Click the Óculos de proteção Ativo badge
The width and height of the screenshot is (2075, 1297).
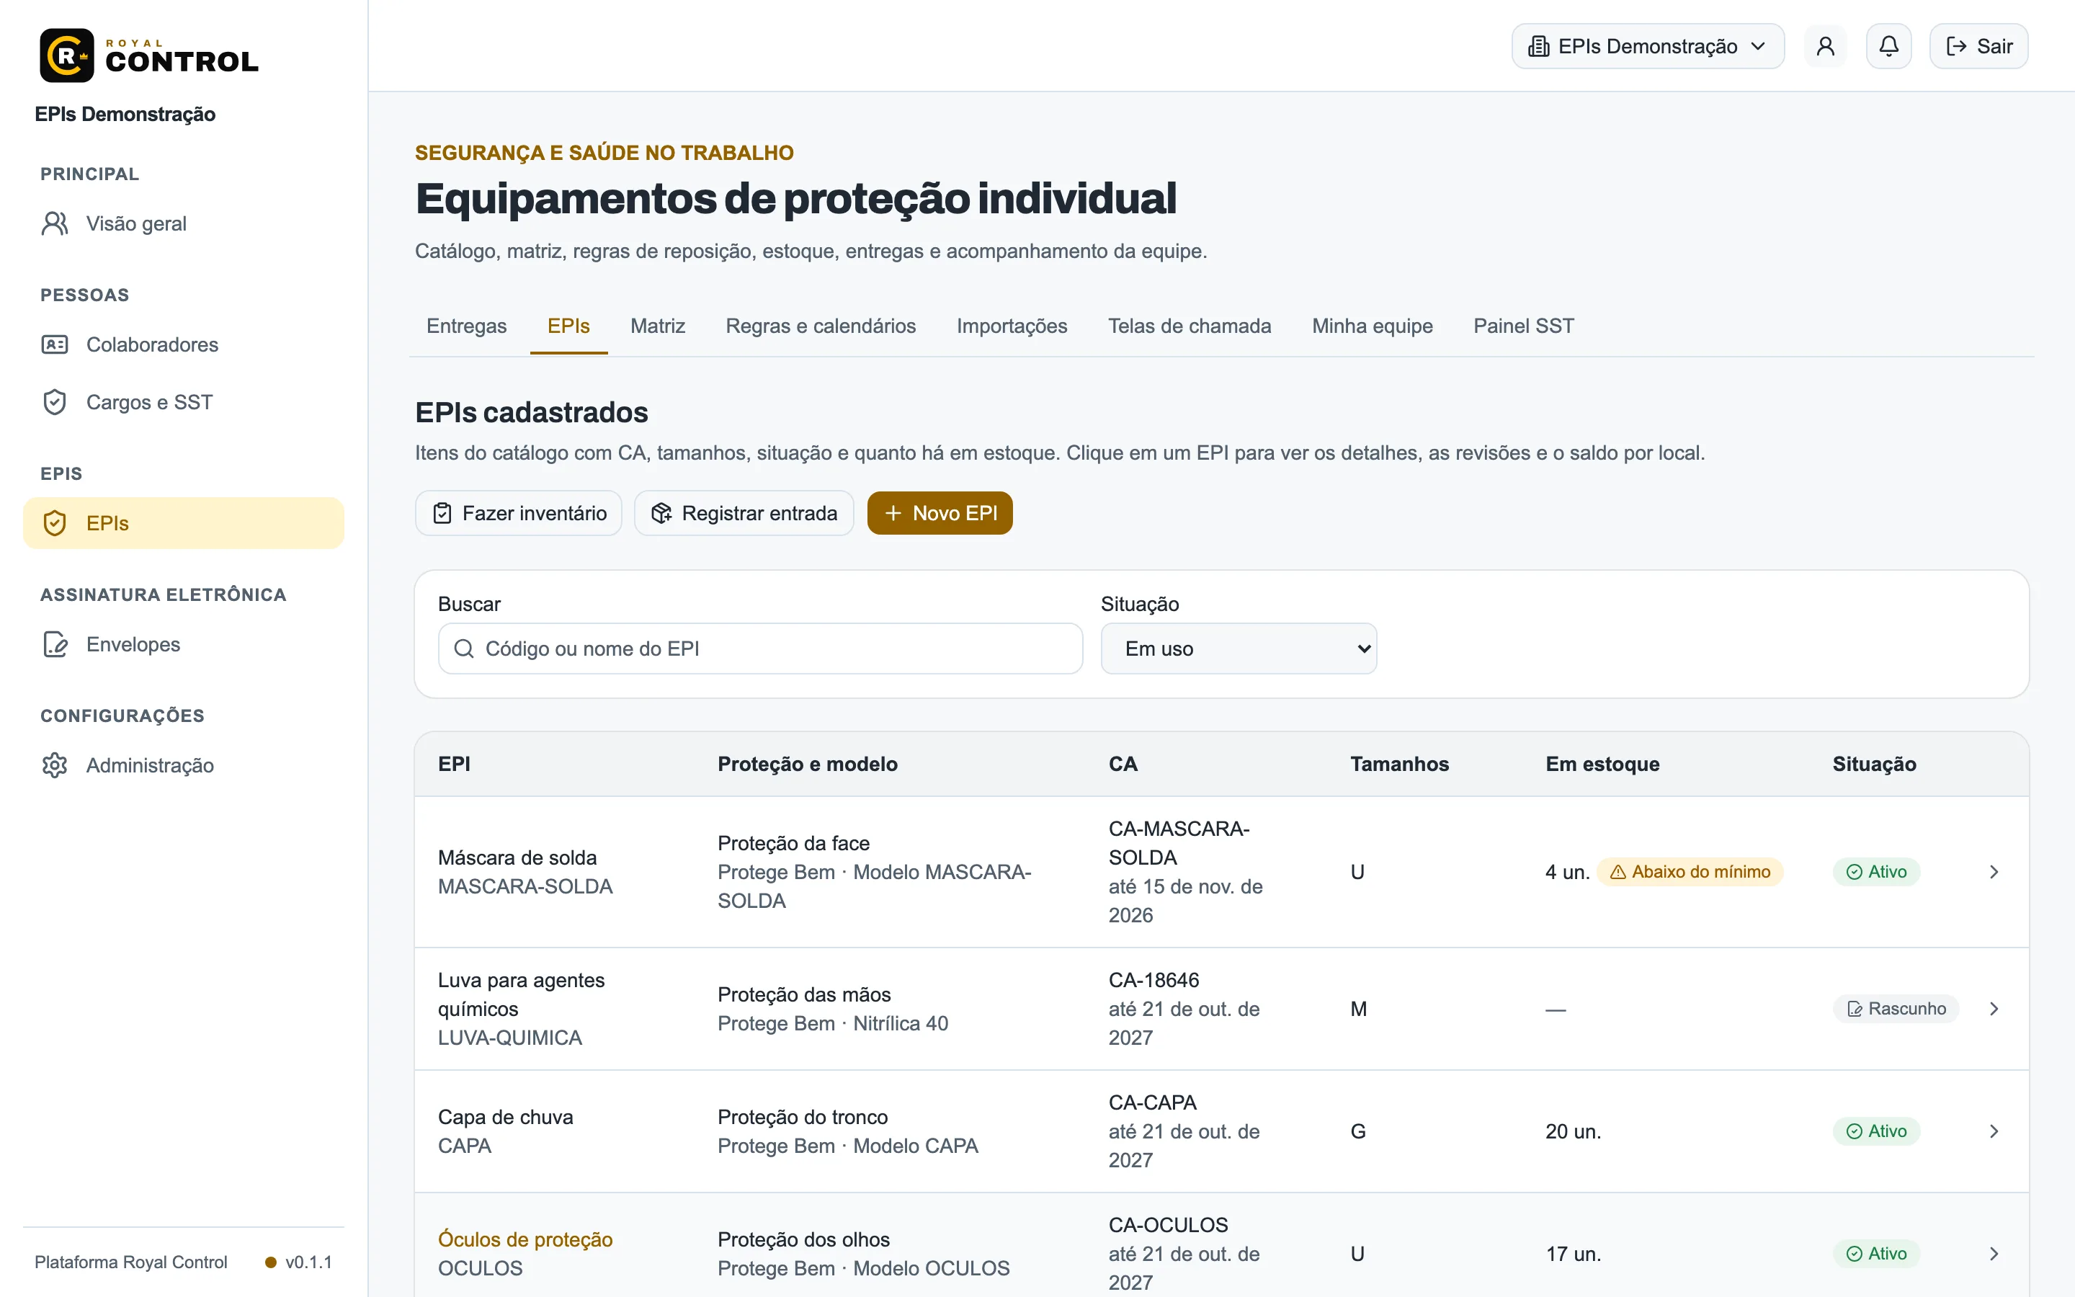1876,1254
